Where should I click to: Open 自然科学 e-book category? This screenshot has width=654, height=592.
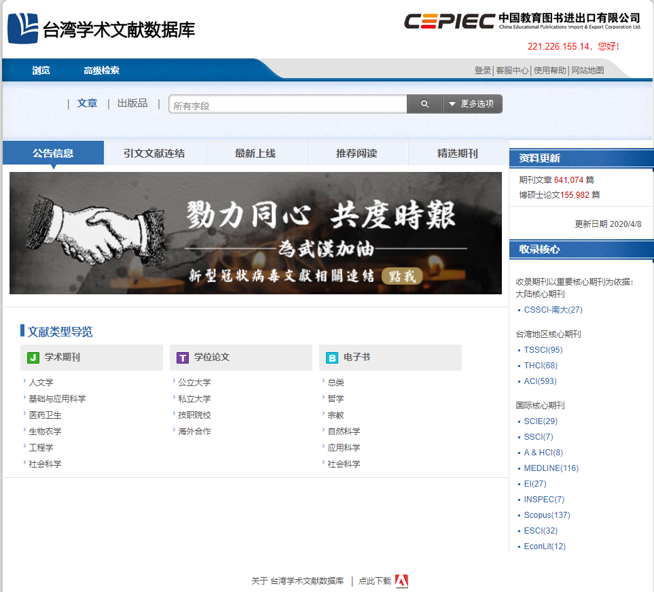[344, 432]
